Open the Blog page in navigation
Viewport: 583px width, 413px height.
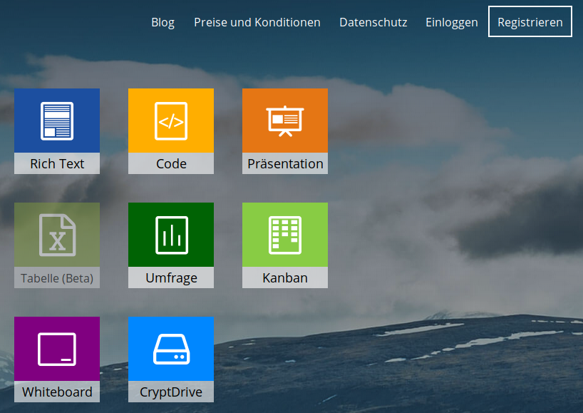162,22
